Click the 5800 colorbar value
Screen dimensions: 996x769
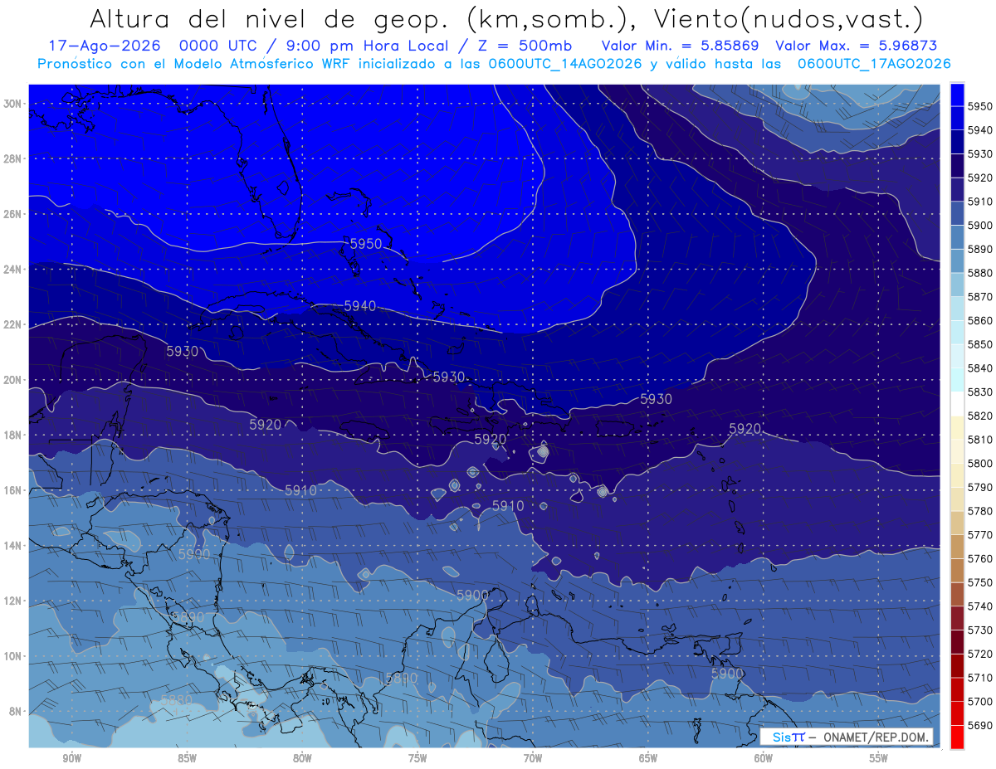pyautogui.click(x=979, y=464)
